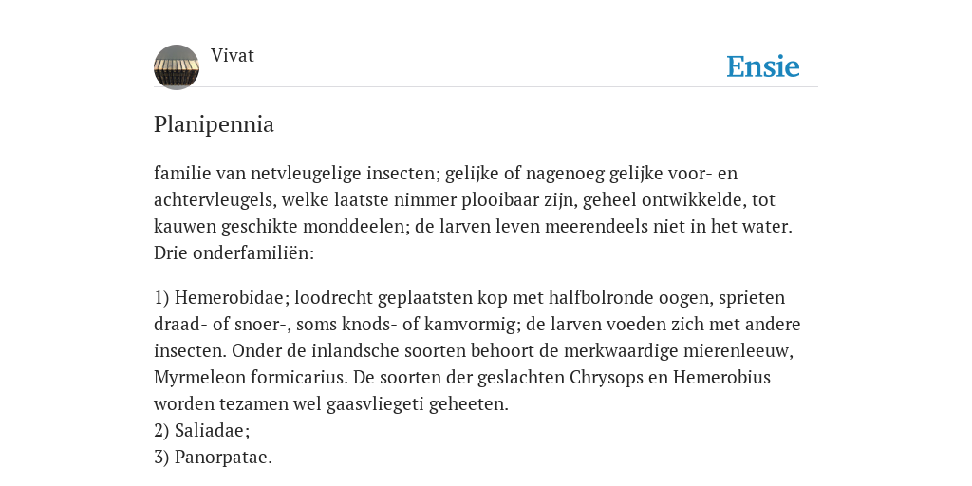972x486 pixels.
Task: Click the Vivat author name
Action: point(233,56)
